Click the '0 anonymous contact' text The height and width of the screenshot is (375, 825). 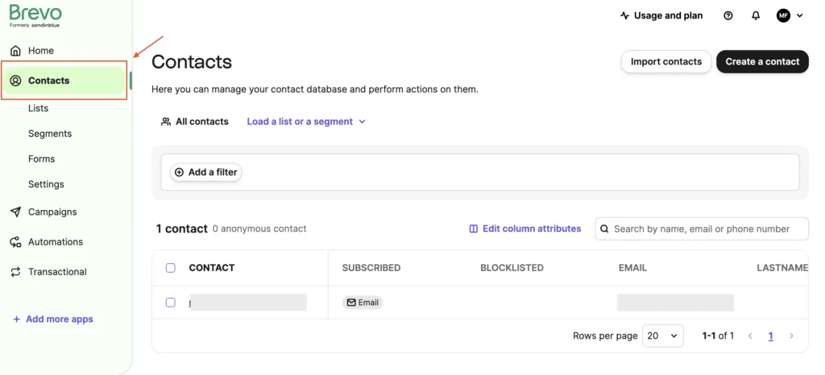[259, 229]
